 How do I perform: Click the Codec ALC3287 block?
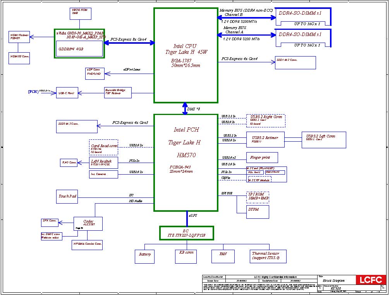pyautogui.click(x=88, y=223)
